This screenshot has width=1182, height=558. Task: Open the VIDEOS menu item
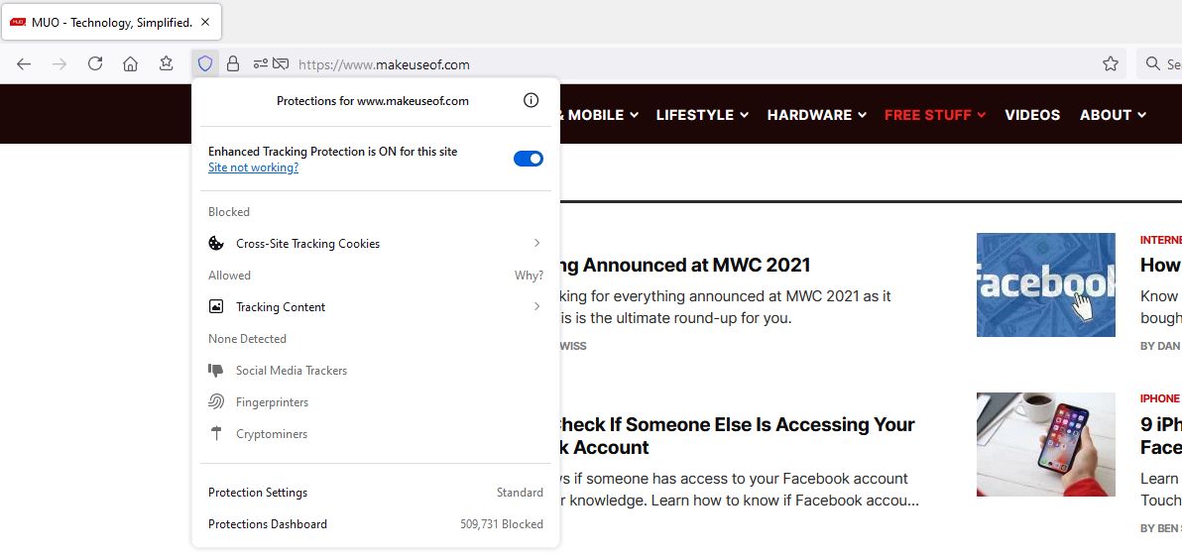tap(1032, 115)
